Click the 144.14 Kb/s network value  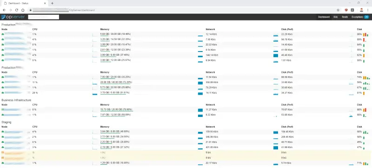pos(212,55)
